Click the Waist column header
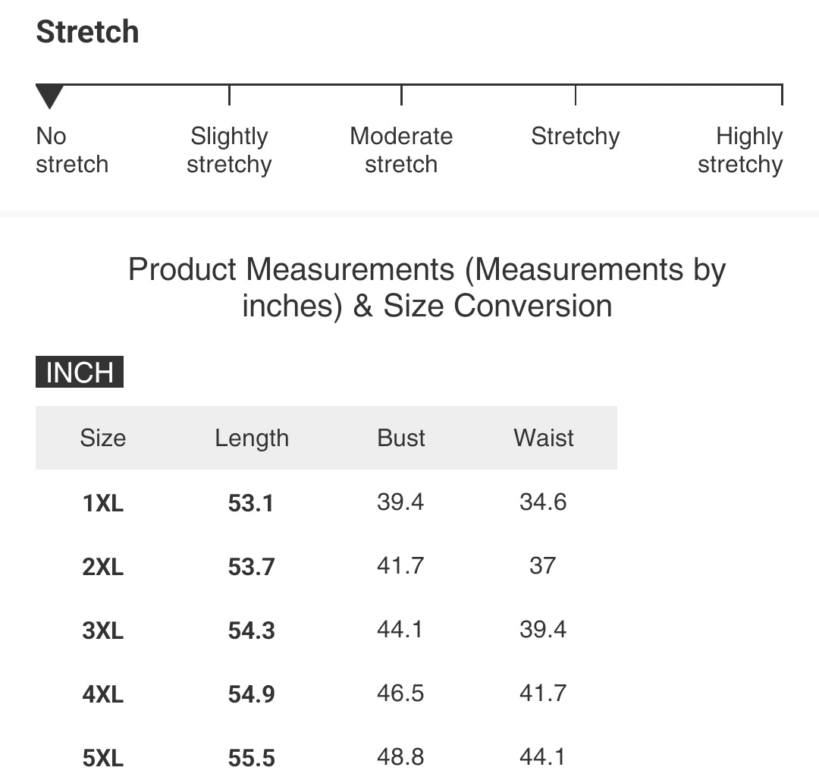This screenshot has height=783, width=819. (x=544, y=438)
